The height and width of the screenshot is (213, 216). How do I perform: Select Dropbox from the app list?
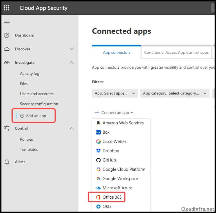click(x=121, y=151)
